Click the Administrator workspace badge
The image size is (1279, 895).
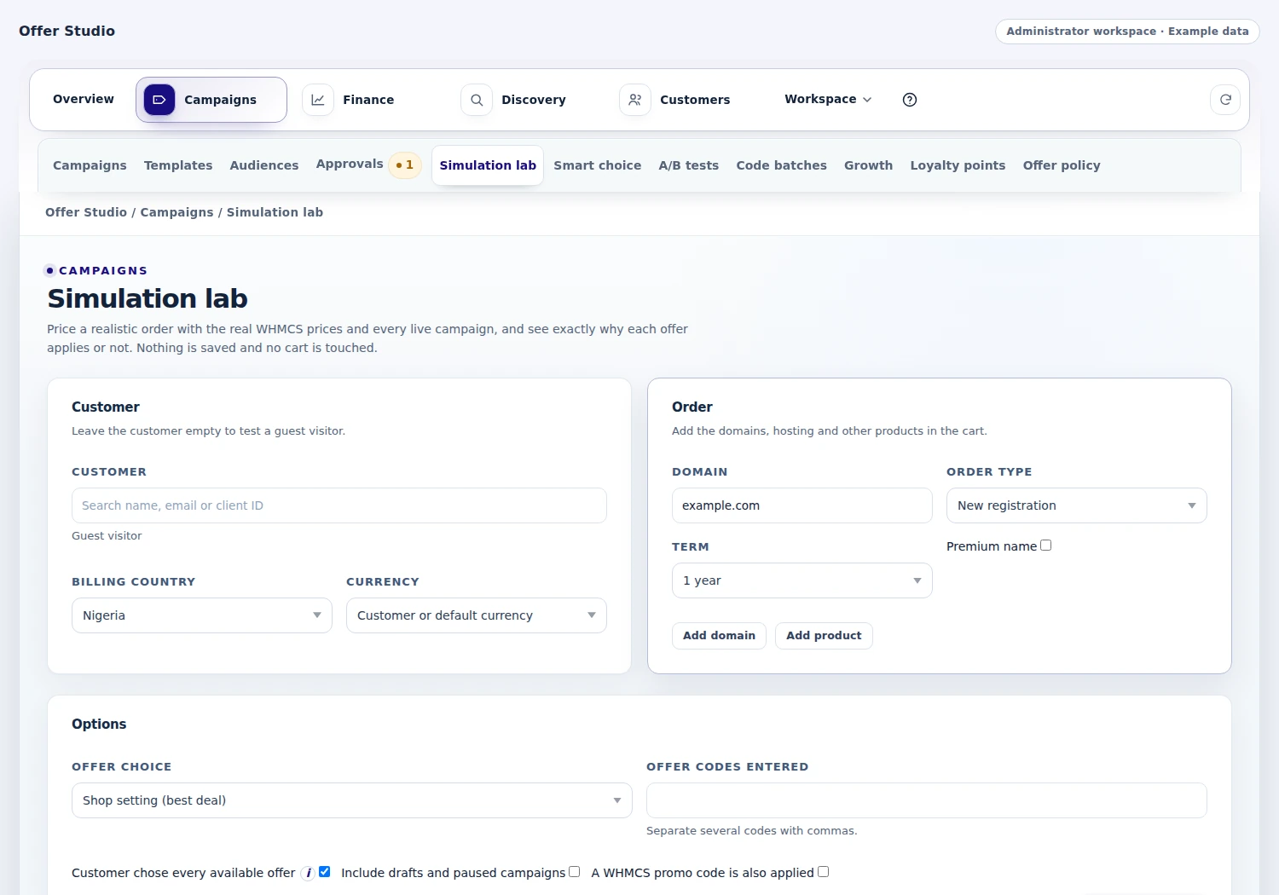(1127, 32)
